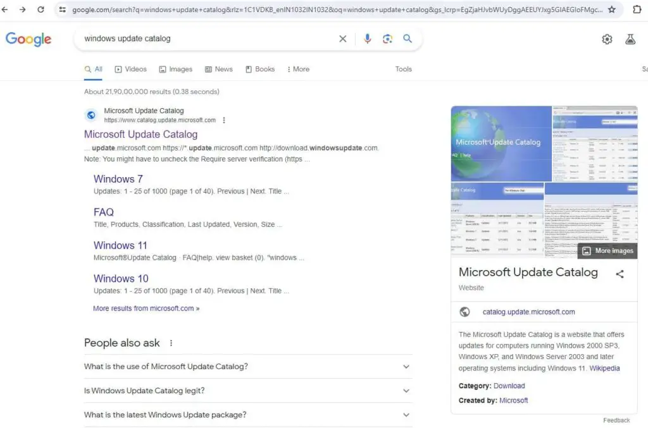
Task: Clear the search query with the X icon
Action: pyautogui.click(x=342, y=39)
